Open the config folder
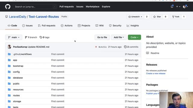 (x=16, y=72)
